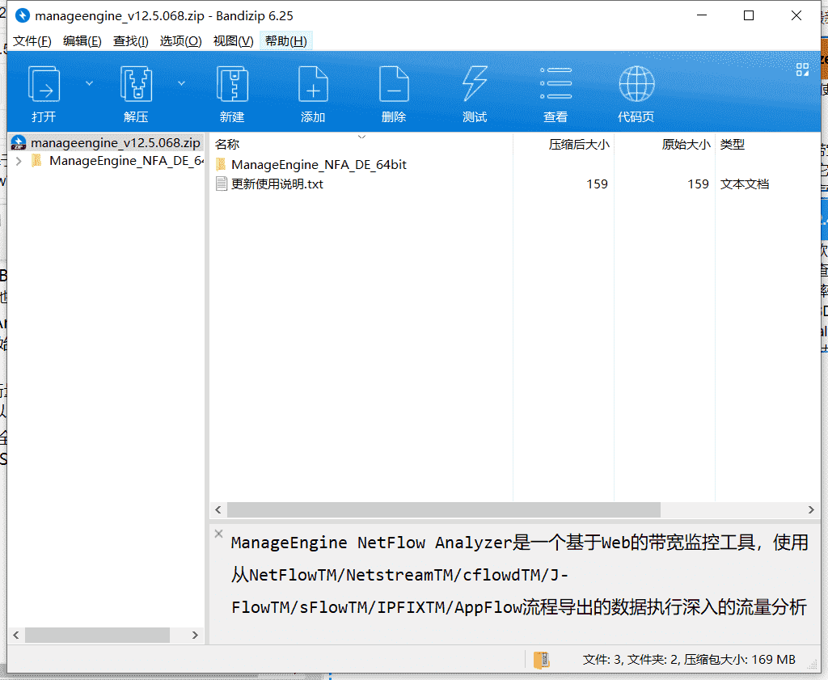Click the toolbar layout grid icon

tap(802, 70)
